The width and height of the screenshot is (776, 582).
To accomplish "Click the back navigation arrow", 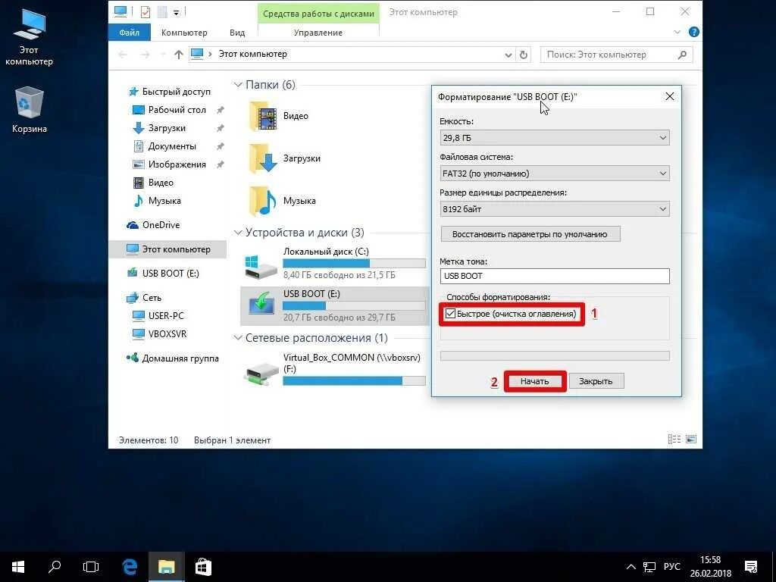I will (124, 55).
